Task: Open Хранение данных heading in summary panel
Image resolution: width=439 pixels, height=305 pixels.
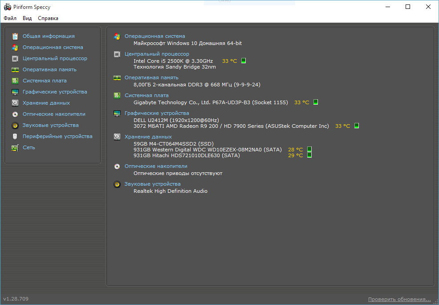Action: [148, 137]
